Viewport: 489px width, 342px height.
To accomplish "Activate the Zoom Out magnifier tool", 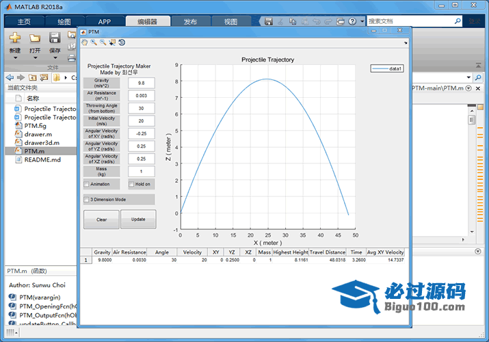I will 103,42.
